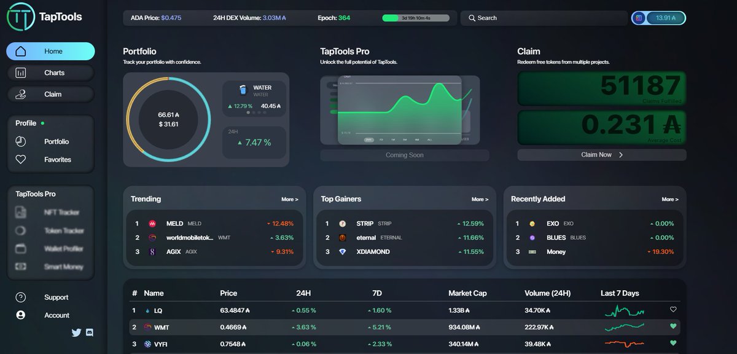
Task: Unfavorite VYFI with its heart toggle
Action: [x=673, y=343]
